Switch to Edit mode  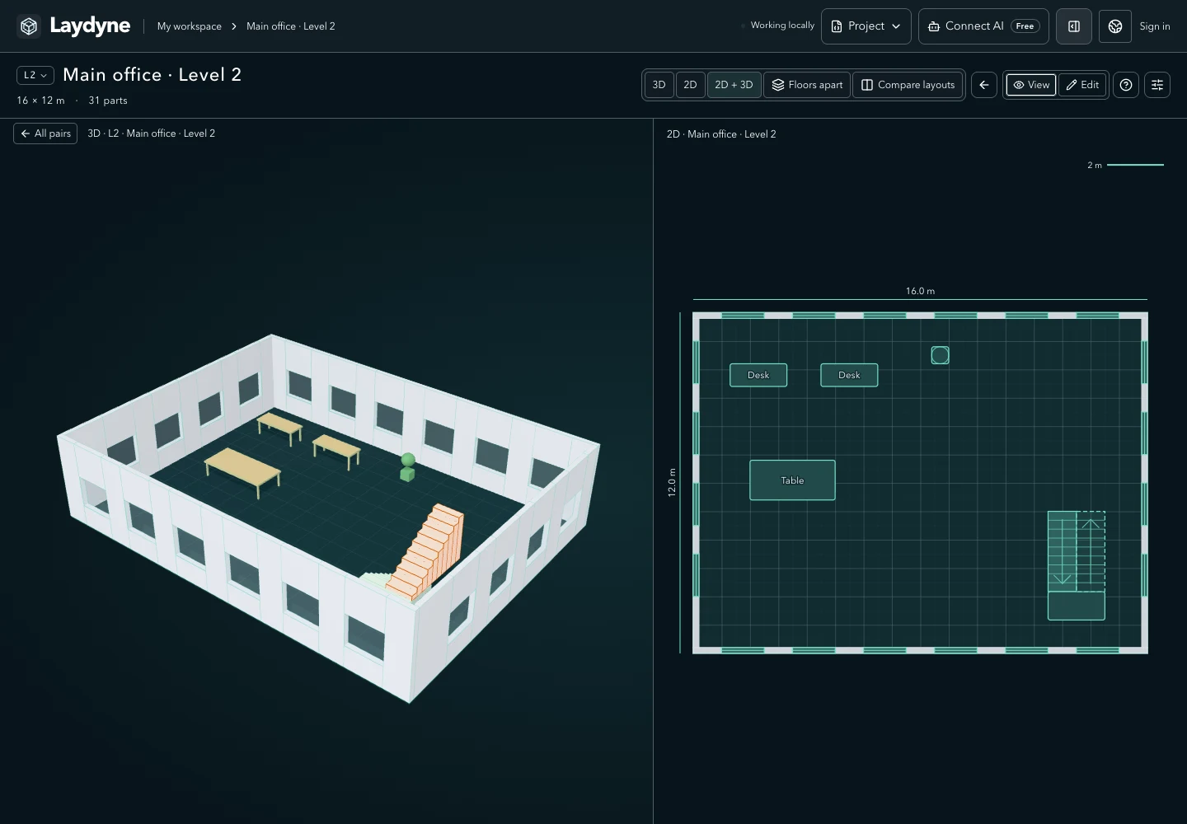(x=1082, y=85)
